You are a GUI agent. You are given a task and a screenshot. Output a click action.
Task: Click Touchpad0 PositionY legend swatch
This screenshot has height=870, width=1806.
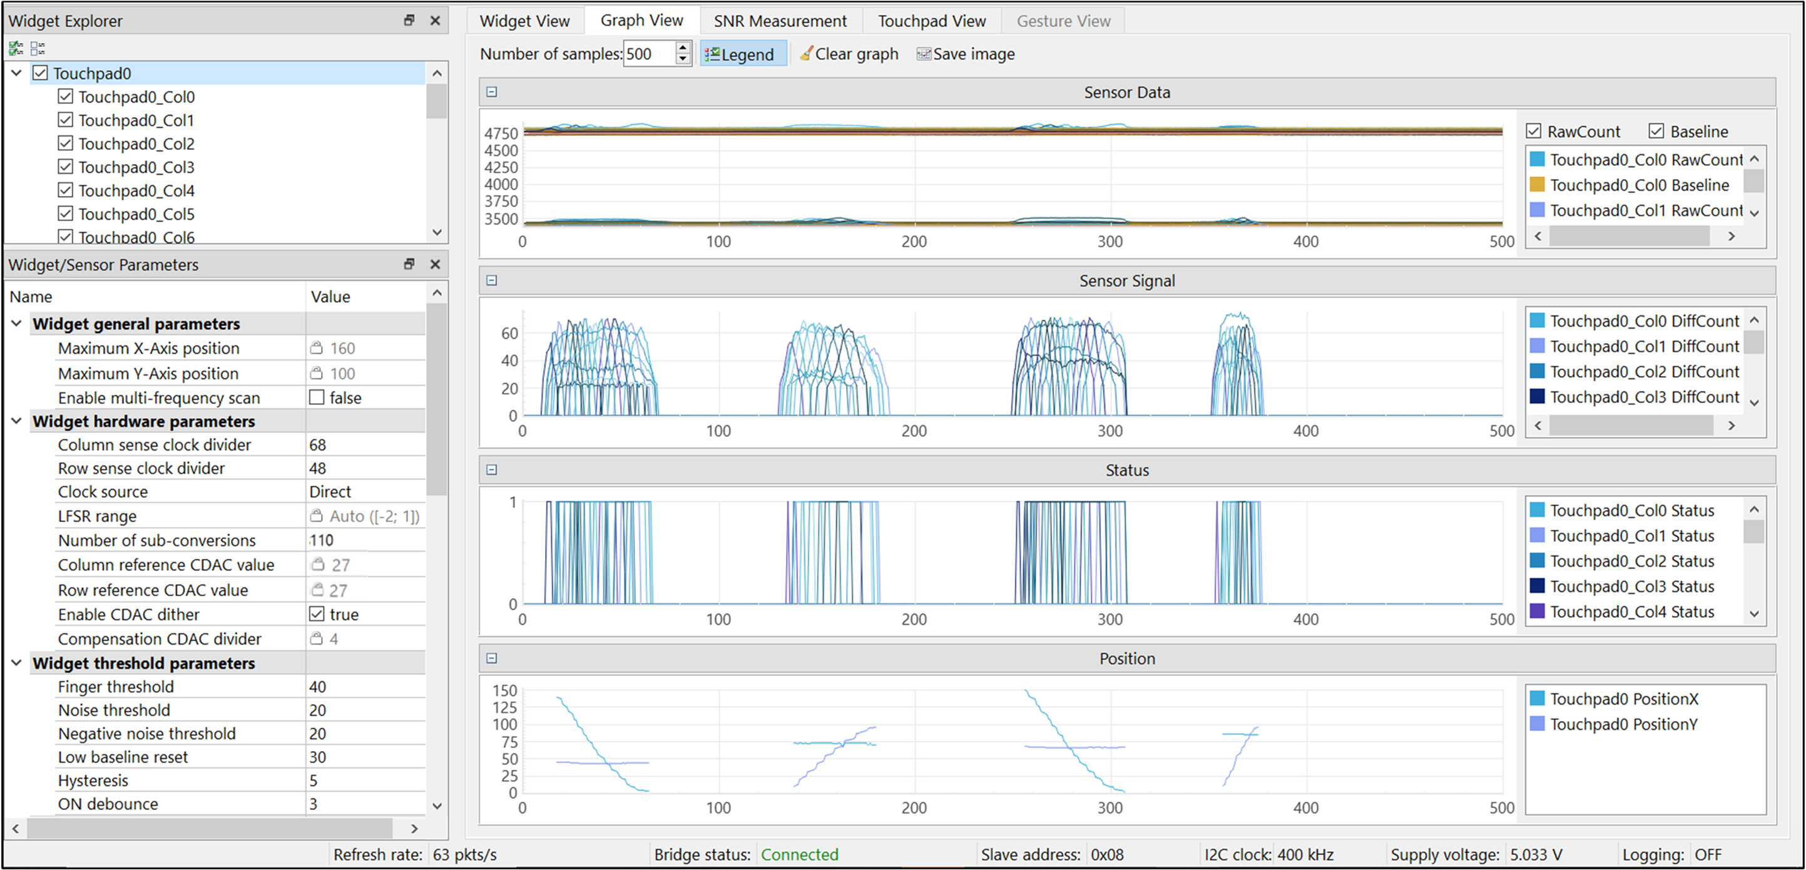click(1537, 724)
